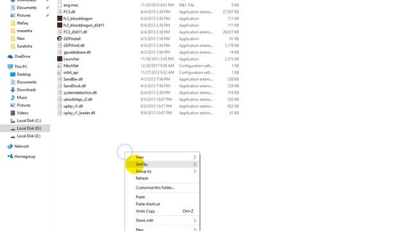The image size is (411, 231).
Task: Select the eng.mec file icon
Action: (x=60, y=5)
